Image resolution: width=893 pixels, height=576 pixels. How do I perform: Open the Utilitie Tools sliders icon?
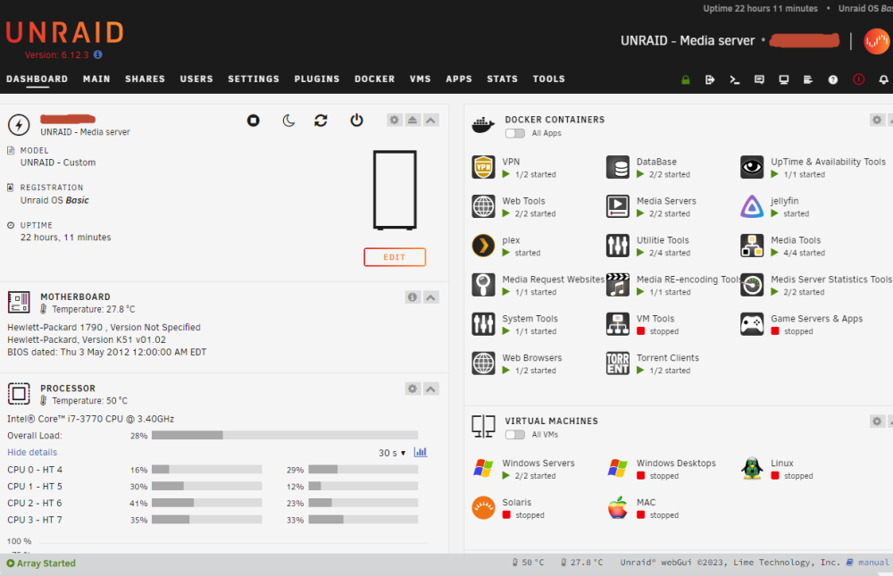(x=618, y=246)
